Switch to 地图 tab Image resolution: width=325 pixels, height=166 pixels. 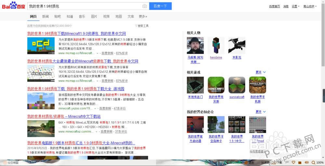click(119, 17)
